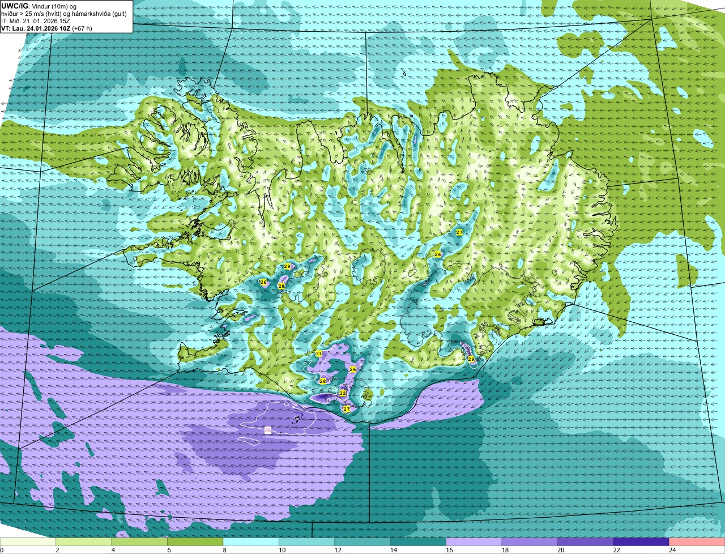Viewport: 725px width, 554px height.
Task: Choose the 10–12 m/s turquoise legend segment
Action: coord(307,542)
